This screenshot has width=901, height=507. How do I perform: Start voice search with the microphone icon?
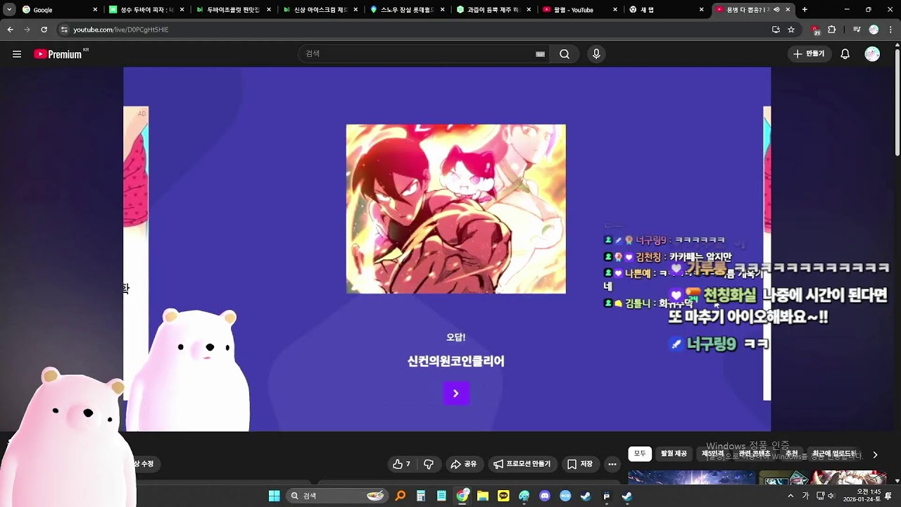click(x=596, y=54)
